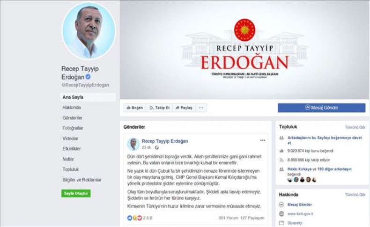Click the Mesaj Gönder blue button
Image resolution: width=370 pixels, height=227 pixels.
point(321,108)
